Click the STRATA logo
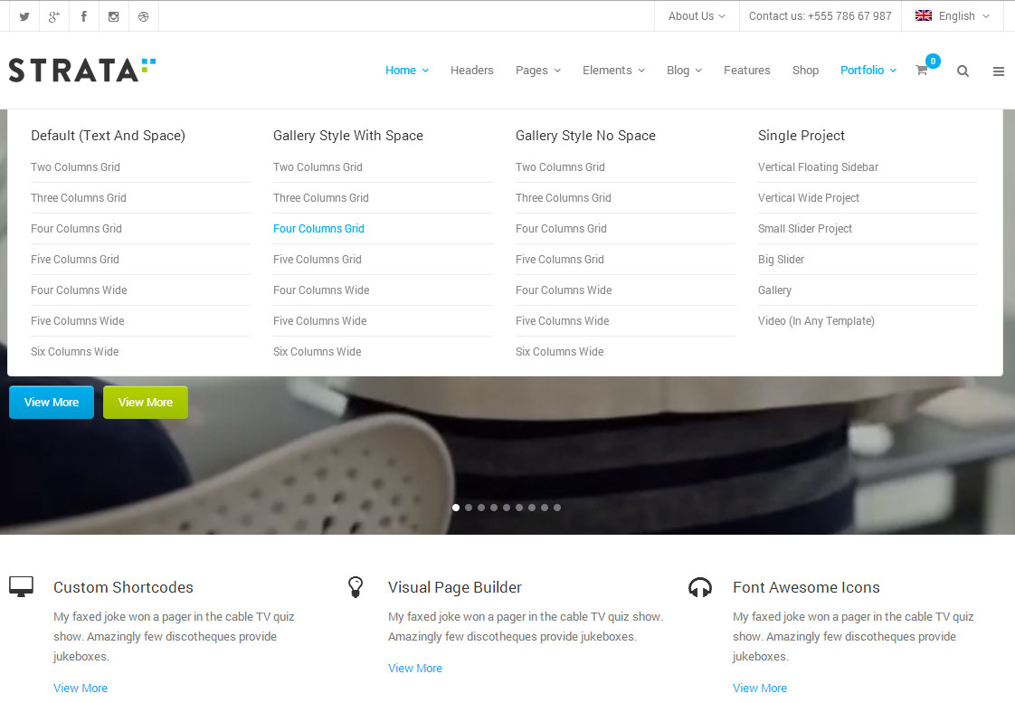 (x=82, y=70)
